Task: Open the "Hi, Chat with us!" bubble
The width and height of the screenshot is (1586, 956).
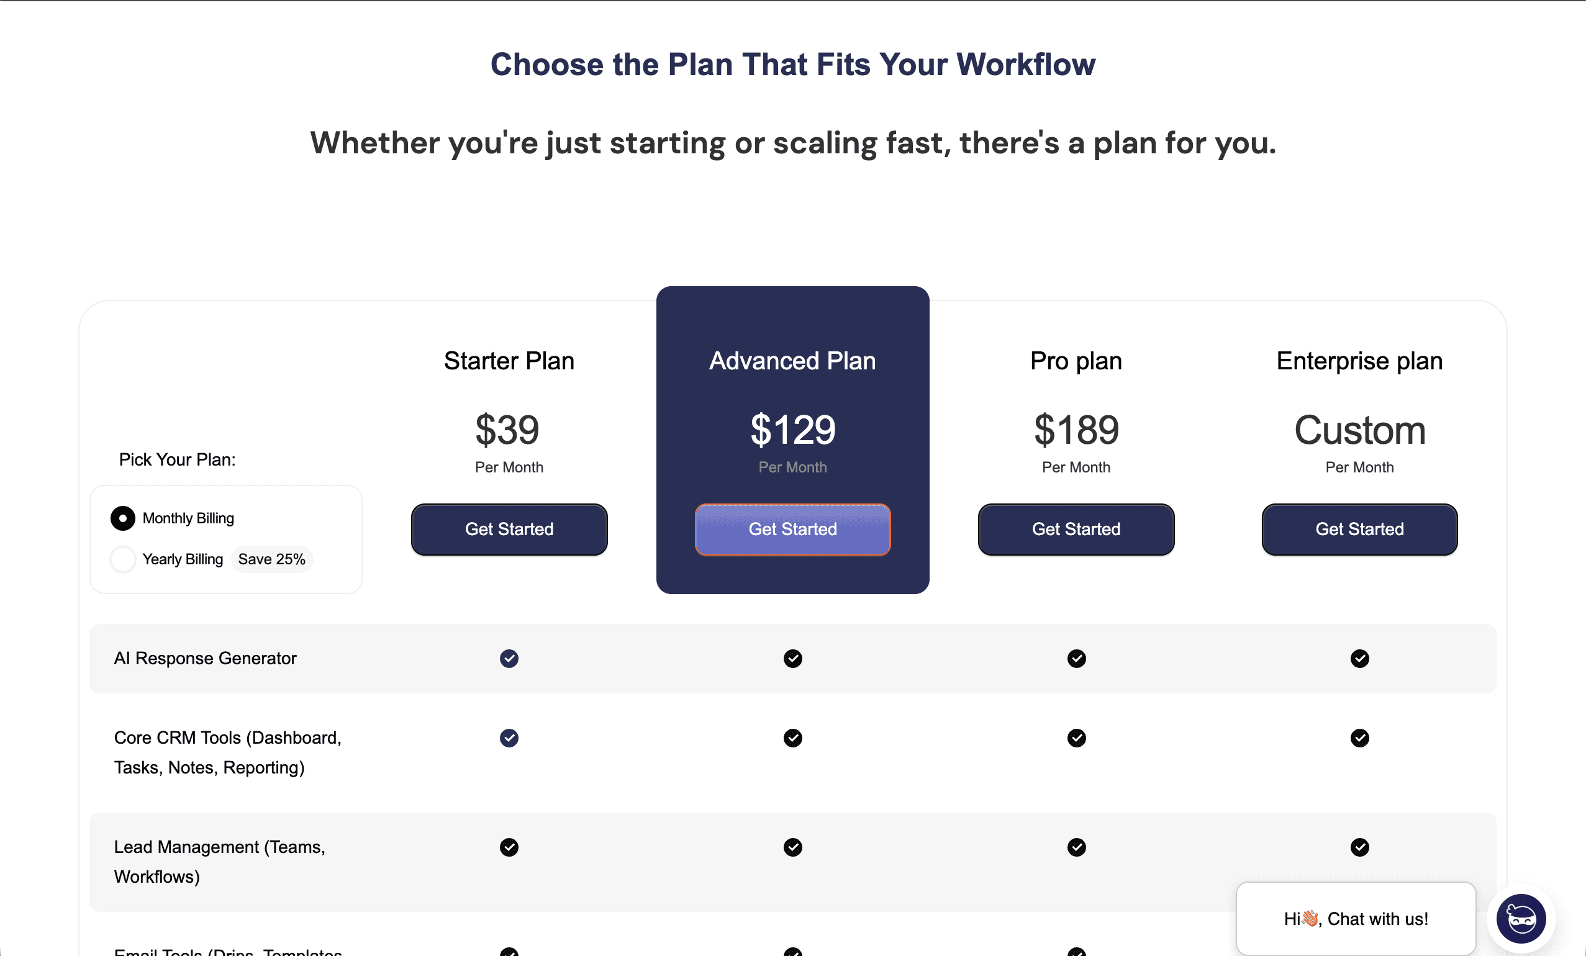Action: 1356,919
